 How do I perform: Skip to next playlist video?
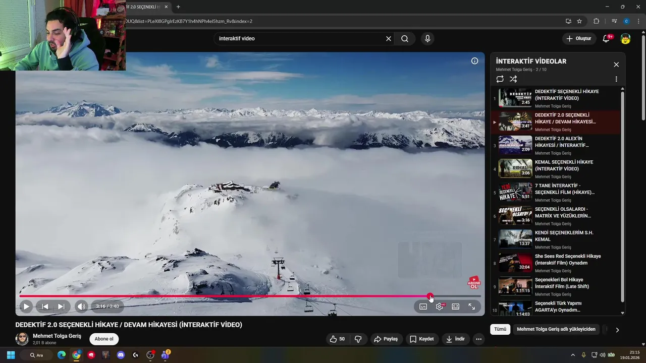(x=61, y=306)
